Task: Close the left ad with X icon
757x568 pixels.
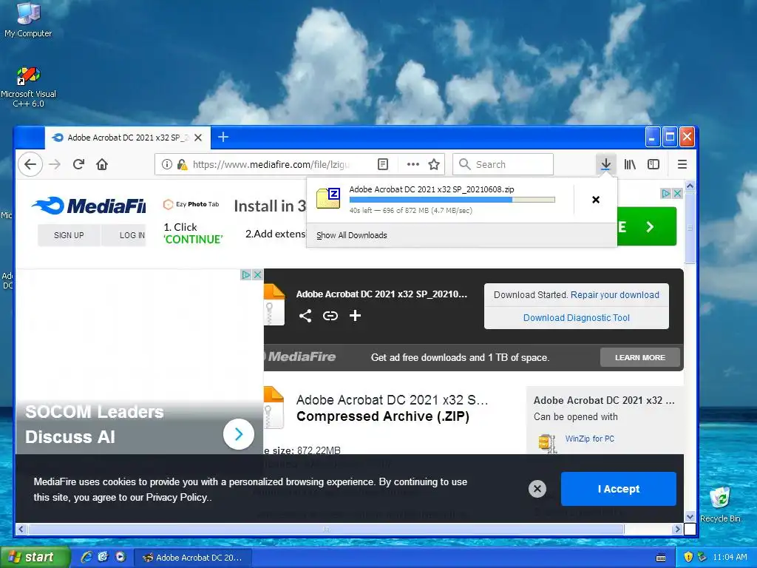Action: pos(258,275)
